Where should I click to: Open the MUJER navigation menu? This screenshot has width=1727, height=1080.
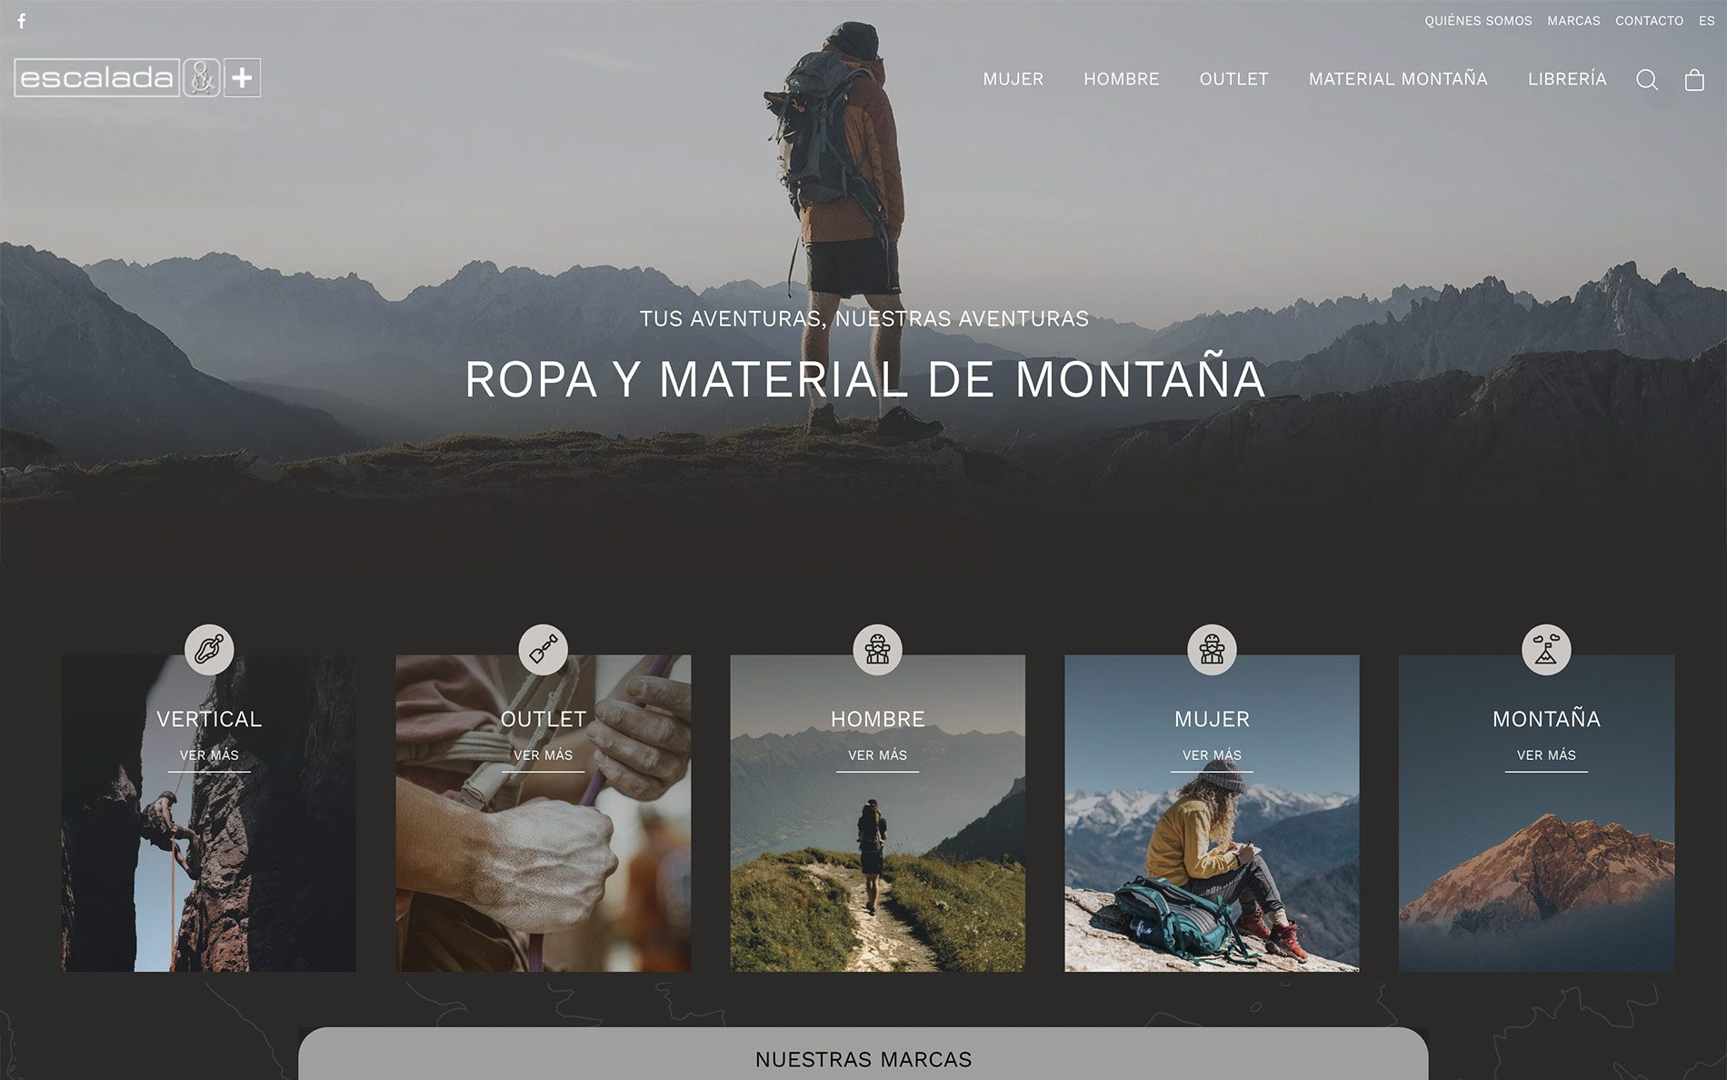pyautogui.click(x=1013, y=79)
